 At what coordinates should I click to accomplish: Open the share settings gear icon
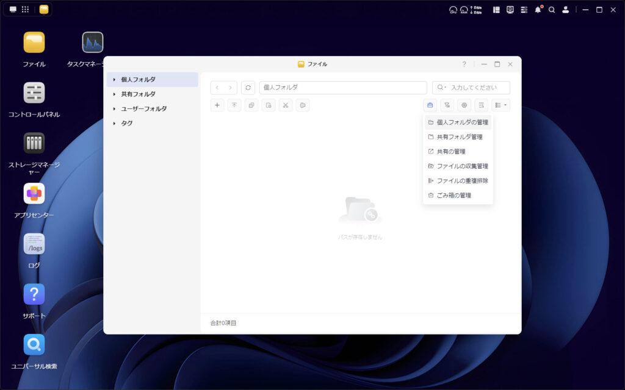(x=464, y=105)
